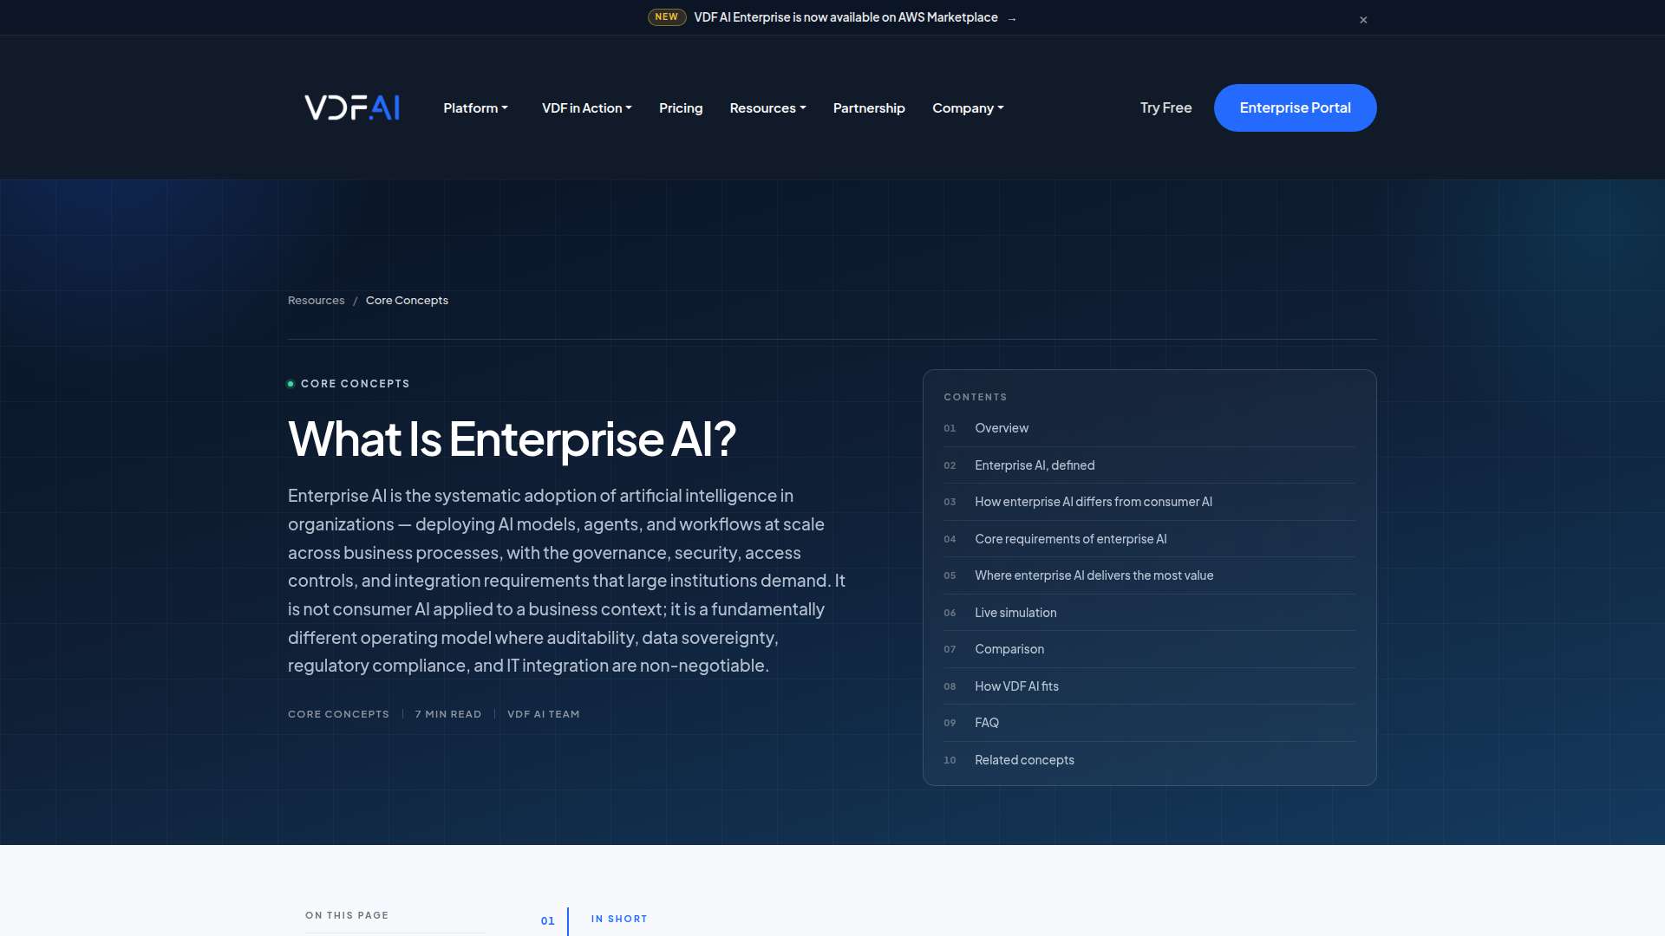Open the VDF in Action dropdown
The width and height of the screenshot is (1665, 936).
coord(586,108)
